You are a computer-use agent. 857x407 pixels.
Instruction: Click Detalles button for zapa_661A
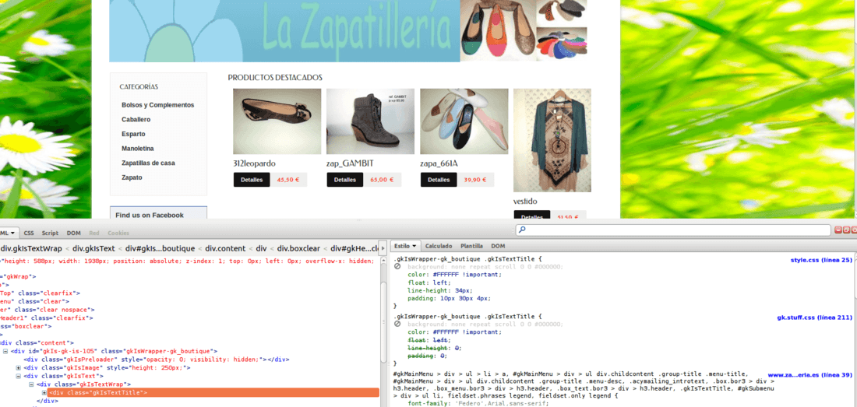tap(439, 180)
